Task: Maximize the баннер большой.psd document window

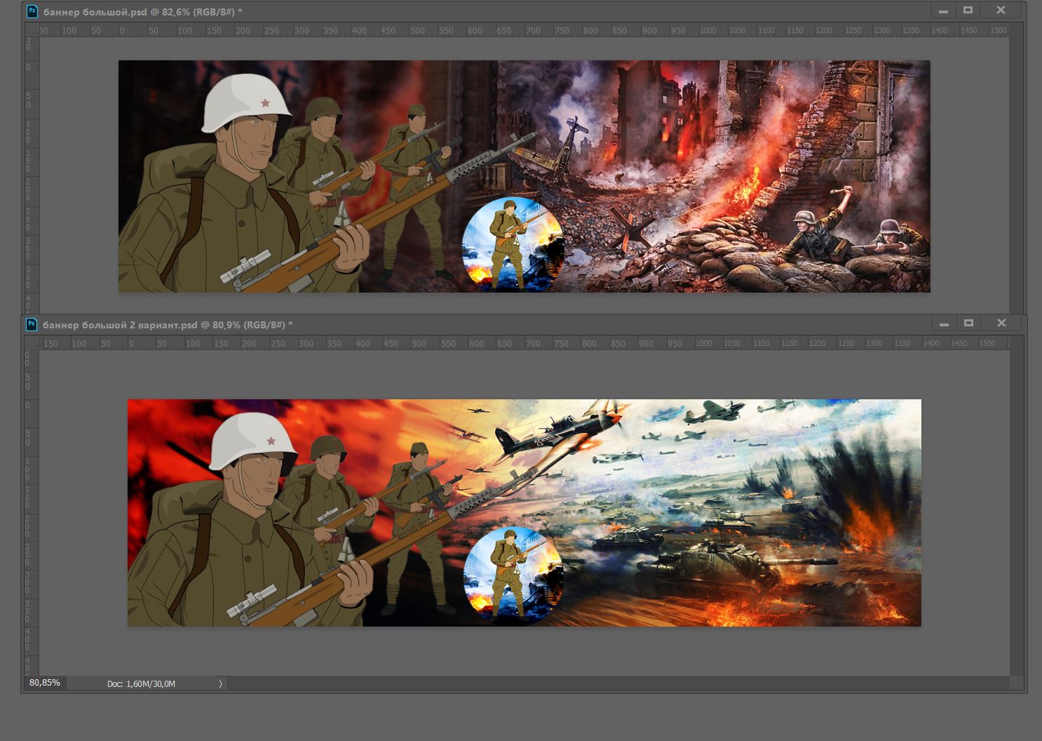Action: [968, 11]
